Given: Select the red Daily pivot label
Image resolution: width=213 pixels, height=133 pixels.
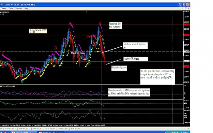Looking at the screenshot, I should click(91, 36).
